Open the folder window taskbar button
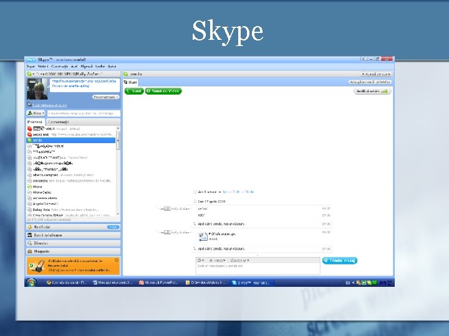Image resolution: width=449 pixels, height=336 pixels. coord(205,282)
